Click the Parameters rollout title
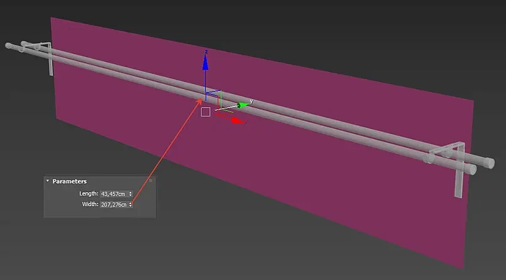The height and width of the screenshot is (280, 506). pyautogui.click(x=70, y=182)
